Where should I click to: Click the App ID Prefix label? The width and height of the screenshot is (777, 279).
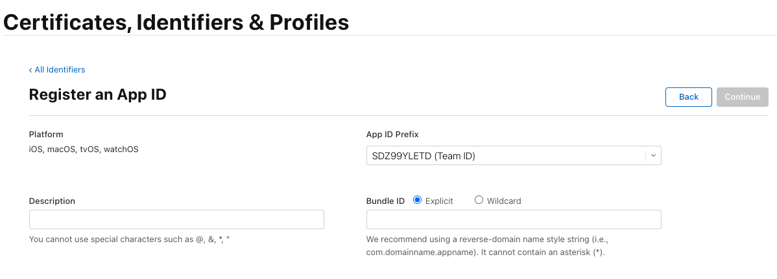click(392, 135)
